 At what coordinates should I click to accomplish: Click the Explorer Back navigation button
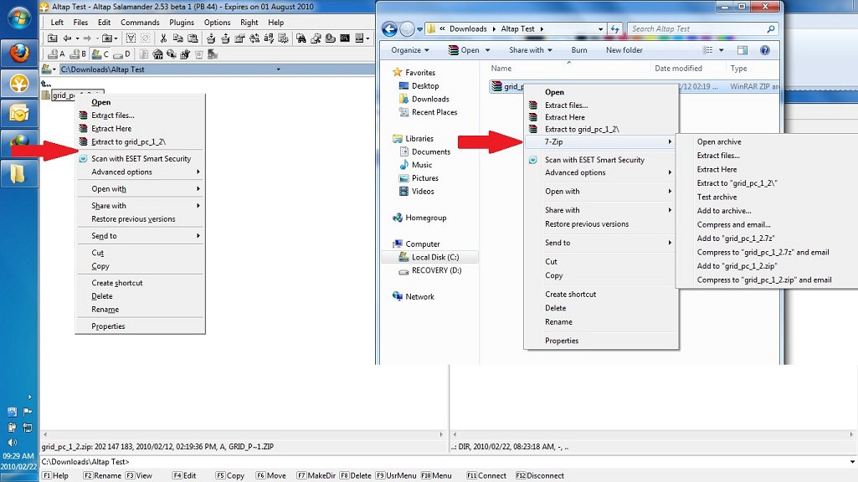pos(389,29)
